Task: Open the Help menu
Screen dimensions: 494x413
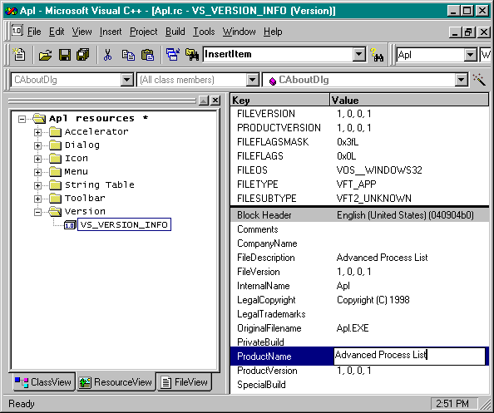Action: pos(273,32)
